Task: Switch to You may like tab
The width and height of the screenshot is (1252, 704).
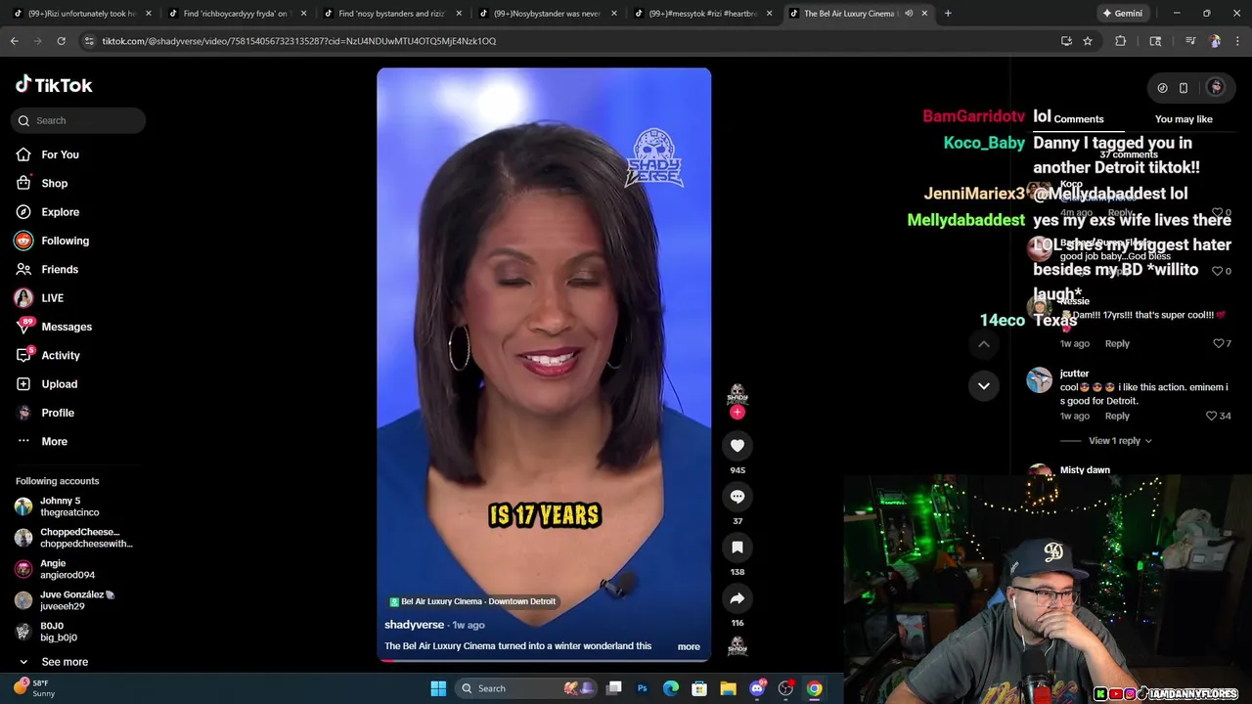Action: pos(1184,119)
